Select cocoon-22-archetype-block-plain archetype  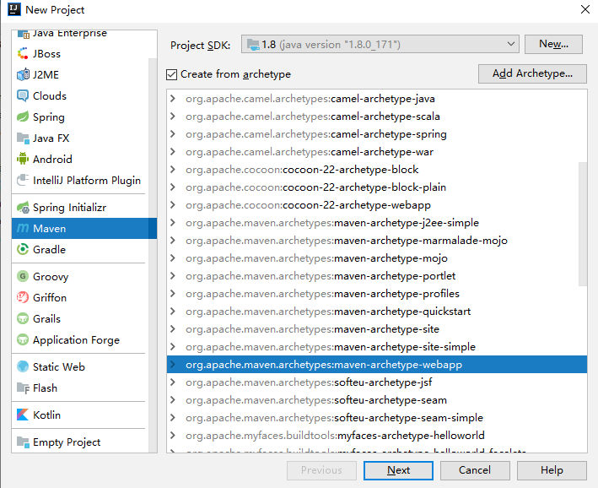pyautogui.click(x=377, y=187)
